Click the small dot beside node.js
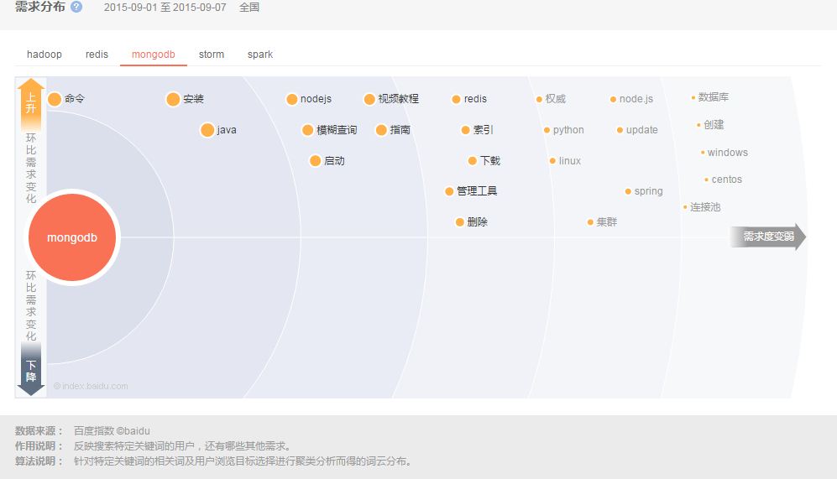837x479 pixels. click(x=613, y=99)
